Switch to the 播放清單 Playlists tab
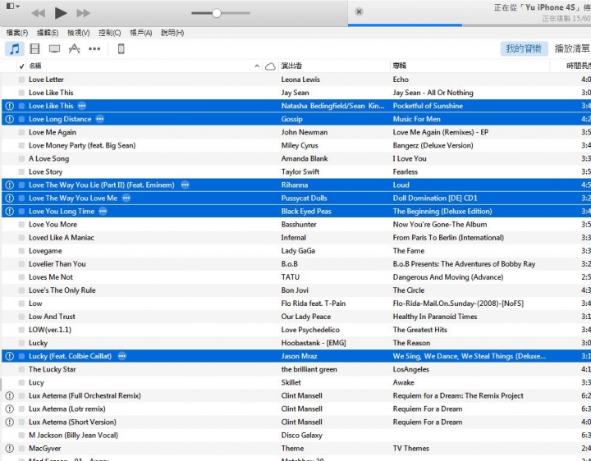Image resolution: width=591 pixels, height=461 pixels. coord(572,48)
